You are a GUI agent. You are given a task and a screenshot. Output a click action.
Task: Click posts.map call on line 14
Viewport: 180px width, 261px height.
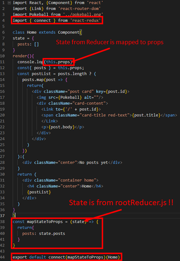pyautogui.click(x=33, y=80)
